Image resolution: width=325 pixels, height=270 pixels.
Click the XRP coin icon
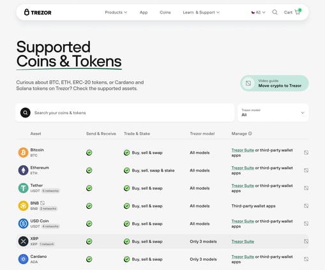[23, 241]
